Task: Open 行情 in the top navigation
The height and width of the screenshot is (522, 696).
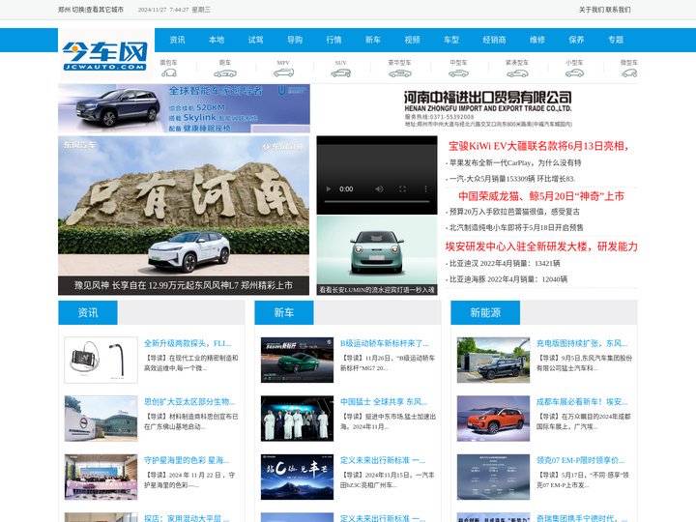Action: coord(333,40)
